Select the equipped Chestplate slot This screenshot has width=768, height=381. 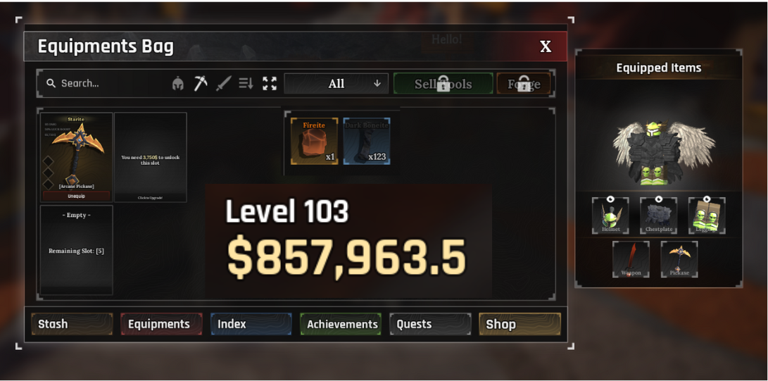click(659, 216)
